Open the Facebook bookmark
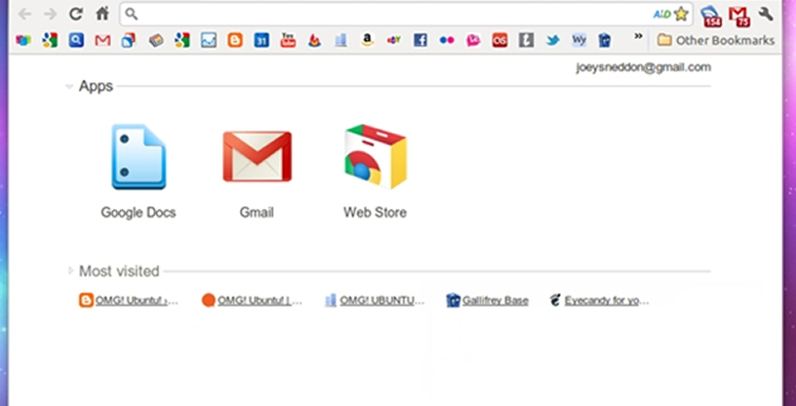796x406 pixels. point(420,40)
